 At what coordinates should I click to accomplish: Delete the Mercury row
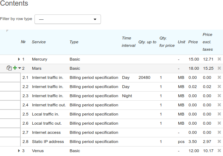219,59
